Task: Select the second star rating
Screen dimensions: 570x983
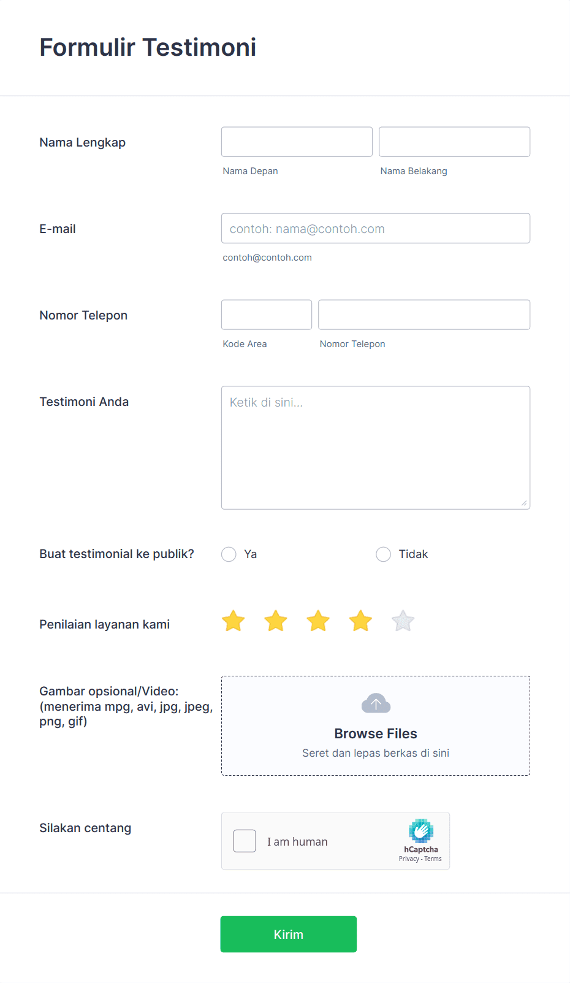Action: click(275, 621)
